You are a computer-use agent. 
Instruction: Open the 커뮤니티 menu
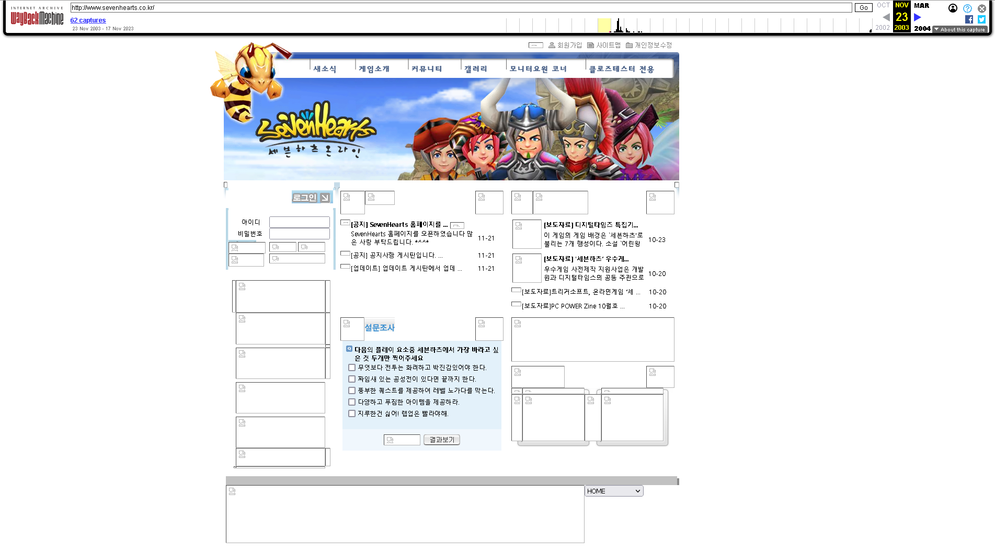click(427, 69)
